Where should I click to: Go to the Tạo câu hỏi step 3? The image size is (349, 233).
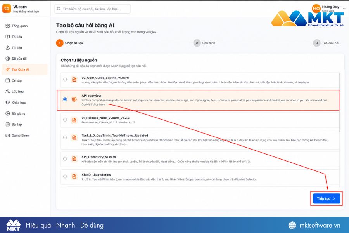point(326,43)
